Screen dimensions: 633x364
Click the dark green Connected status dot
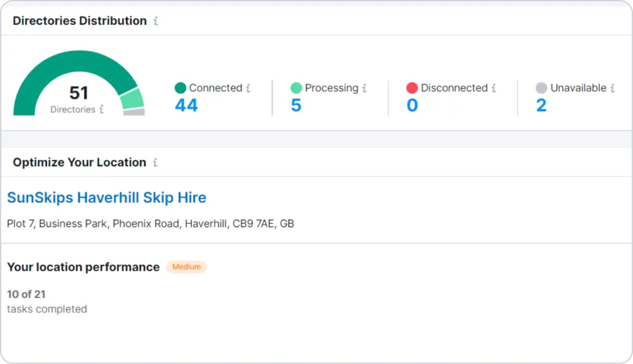click(x=181, y=87)
